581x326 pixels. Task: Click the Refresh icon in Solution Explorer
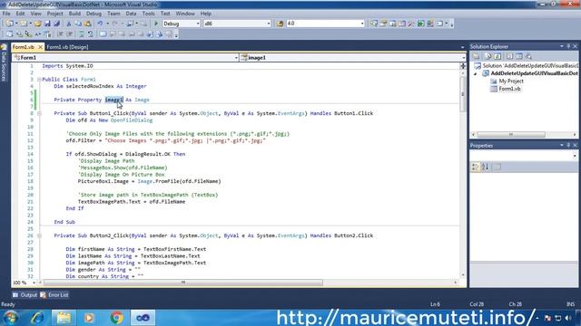tap(497, 56)
